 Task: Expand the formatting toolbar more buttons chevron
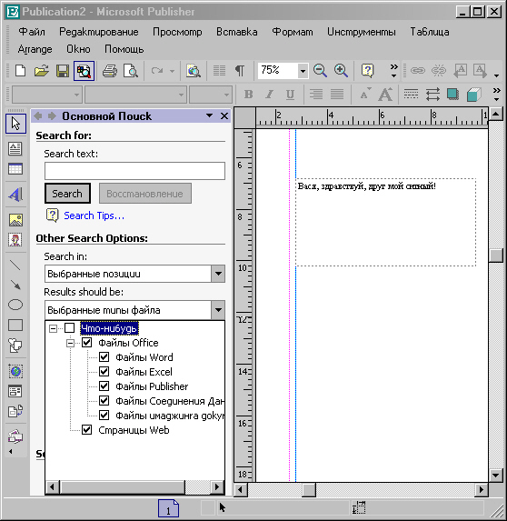pyautogui.click(x=496, y=95)
